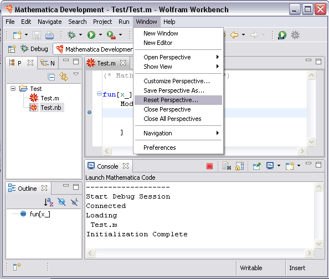The width and height of the screenshot is (329, 279).
Task: Collapse the Test project tree node
Action: tap(13, 88)
